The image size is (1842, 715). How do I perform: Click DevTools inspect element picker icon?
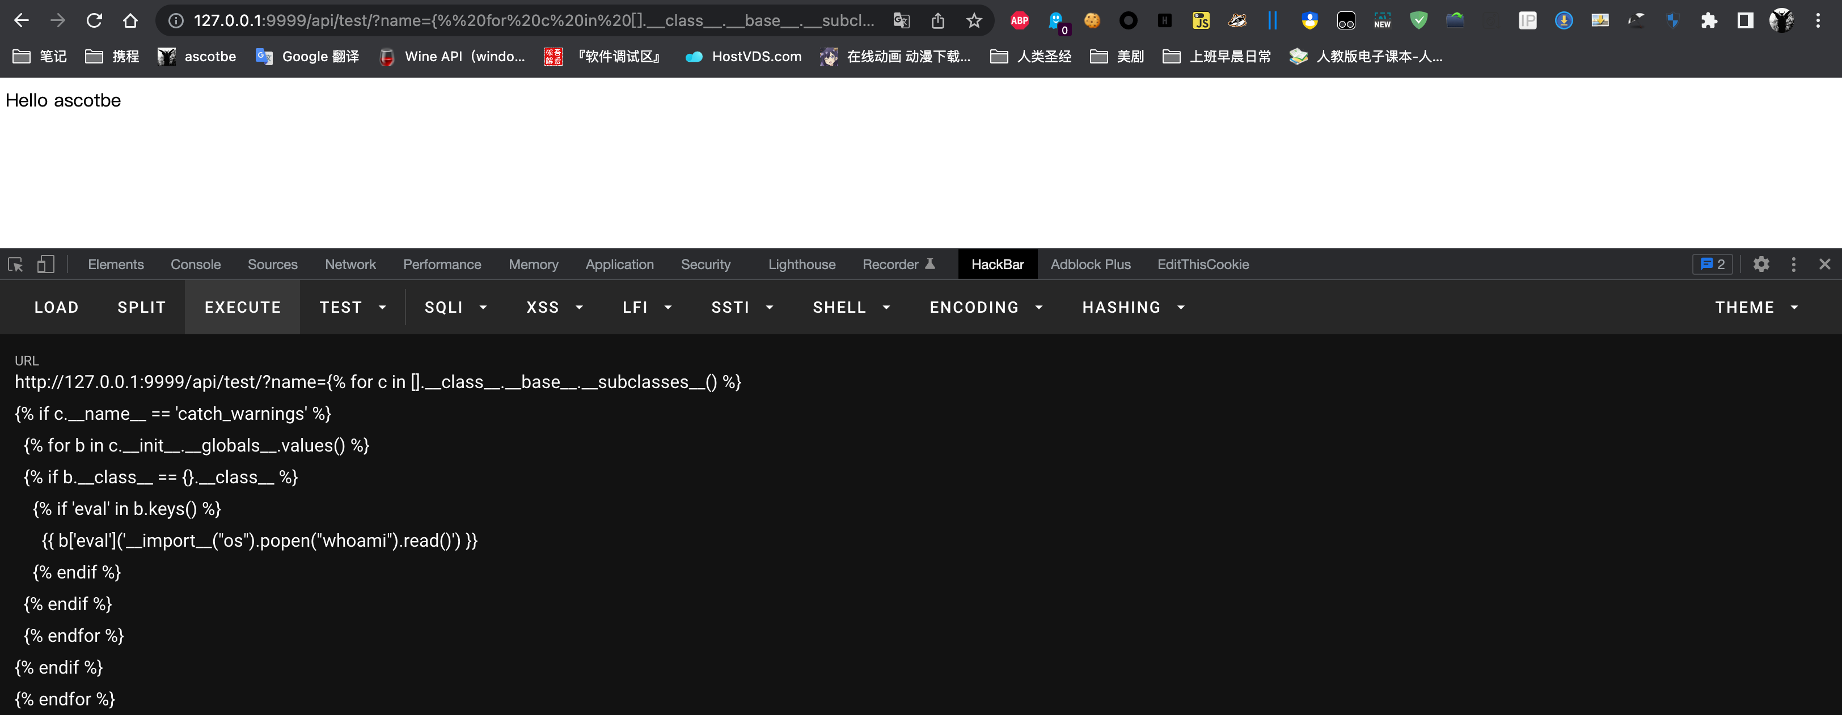[16, 264]
